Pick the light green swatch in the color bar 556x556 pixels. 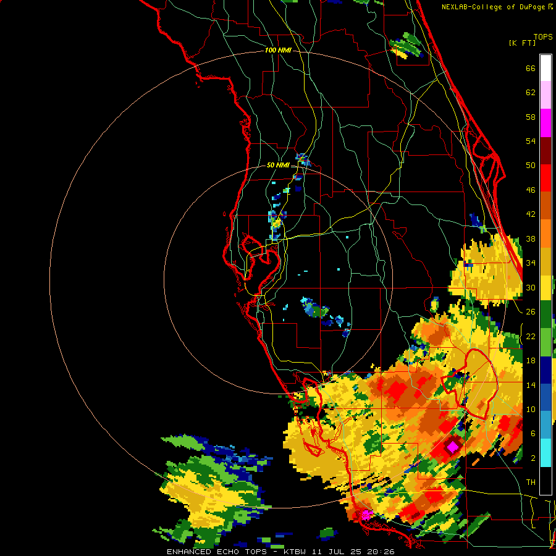545,342
